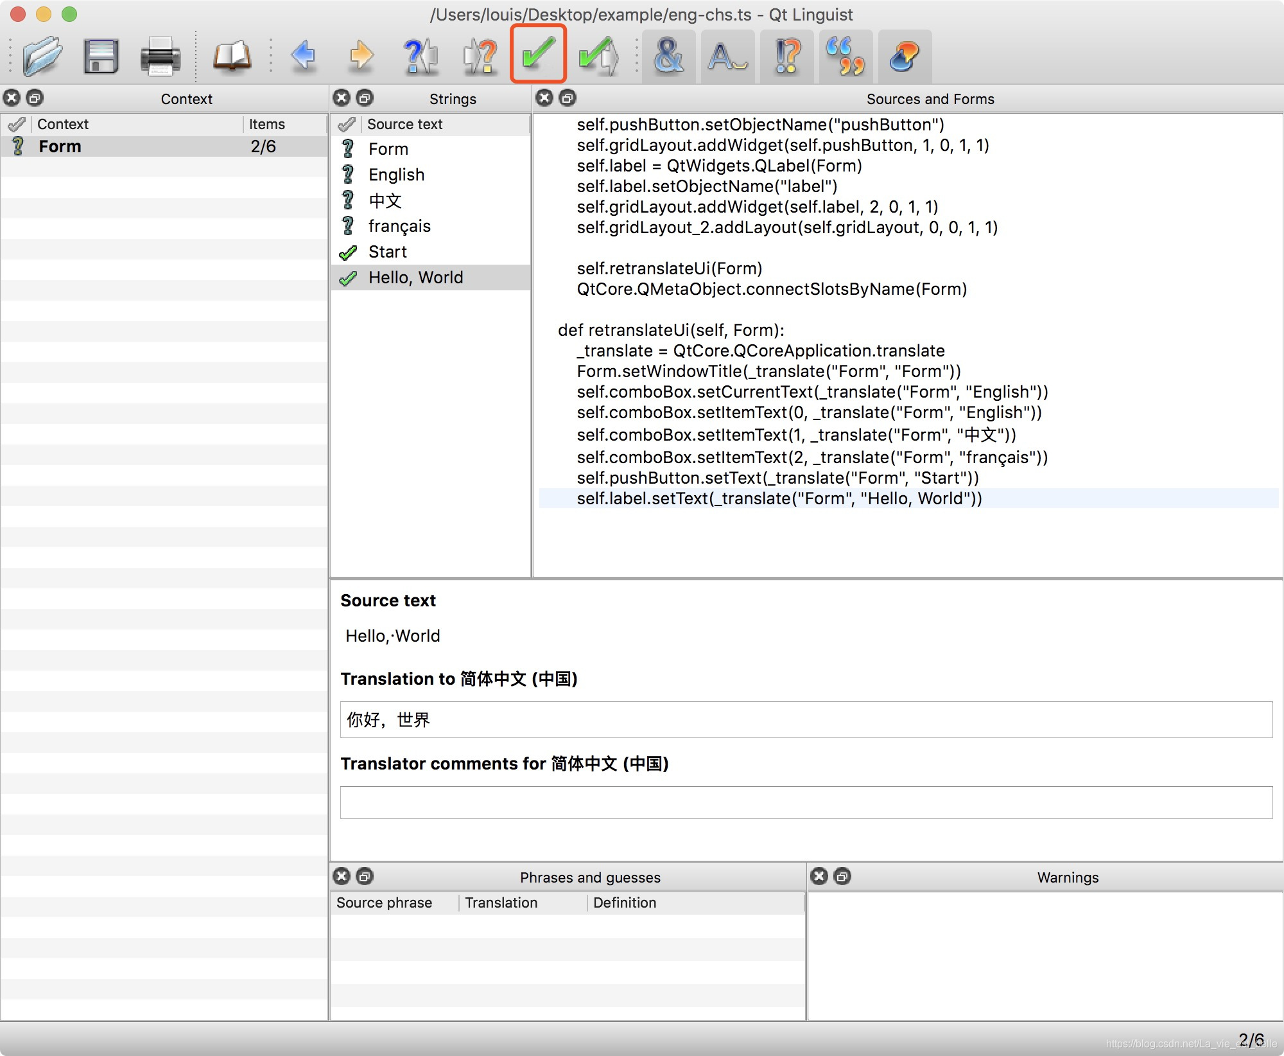The image size is (1284, 1056).
Task: Save the translation file via floppy icon
Action: pos(101,57)
